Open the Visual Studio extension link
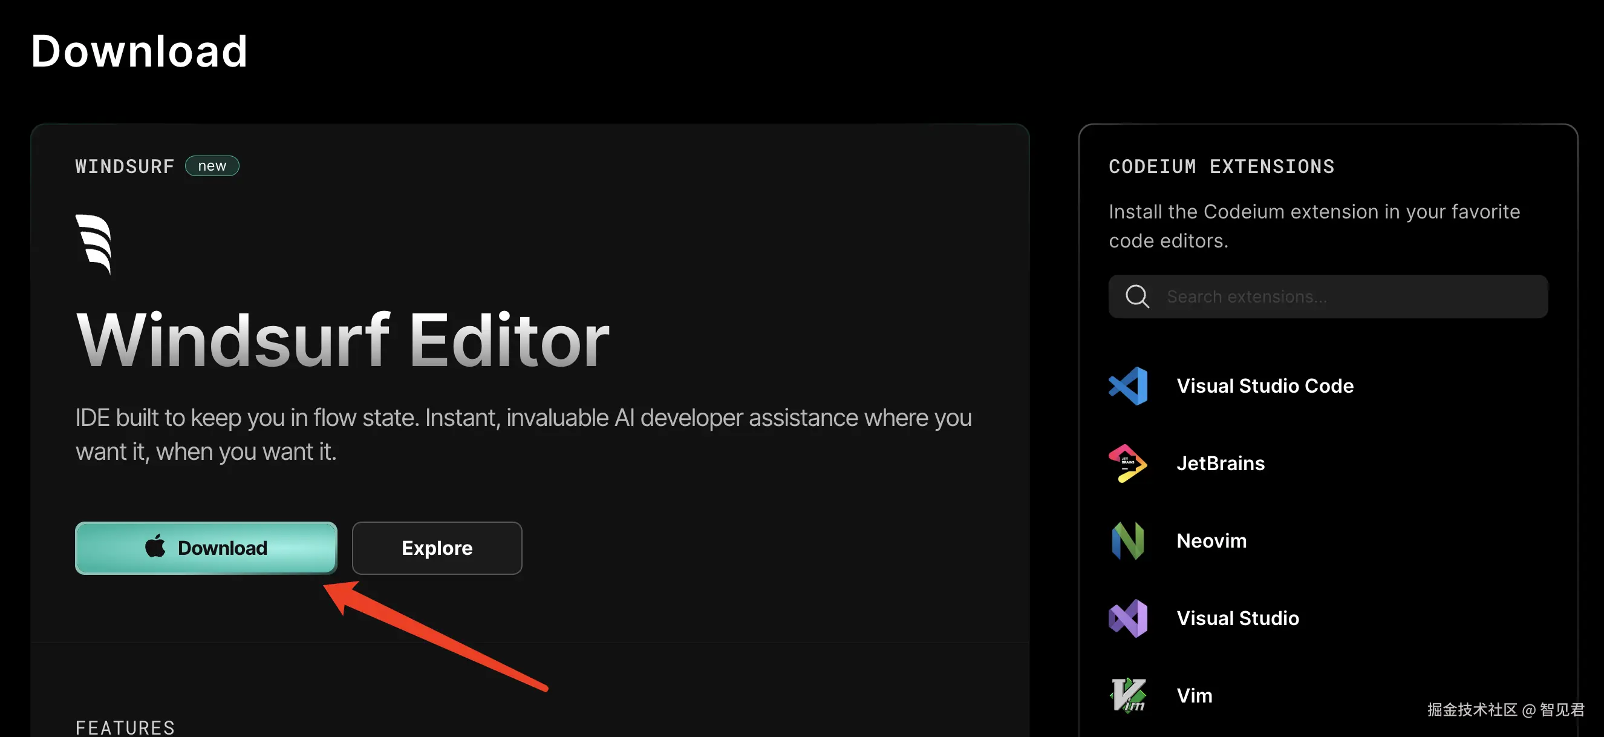 point(1237,618)
